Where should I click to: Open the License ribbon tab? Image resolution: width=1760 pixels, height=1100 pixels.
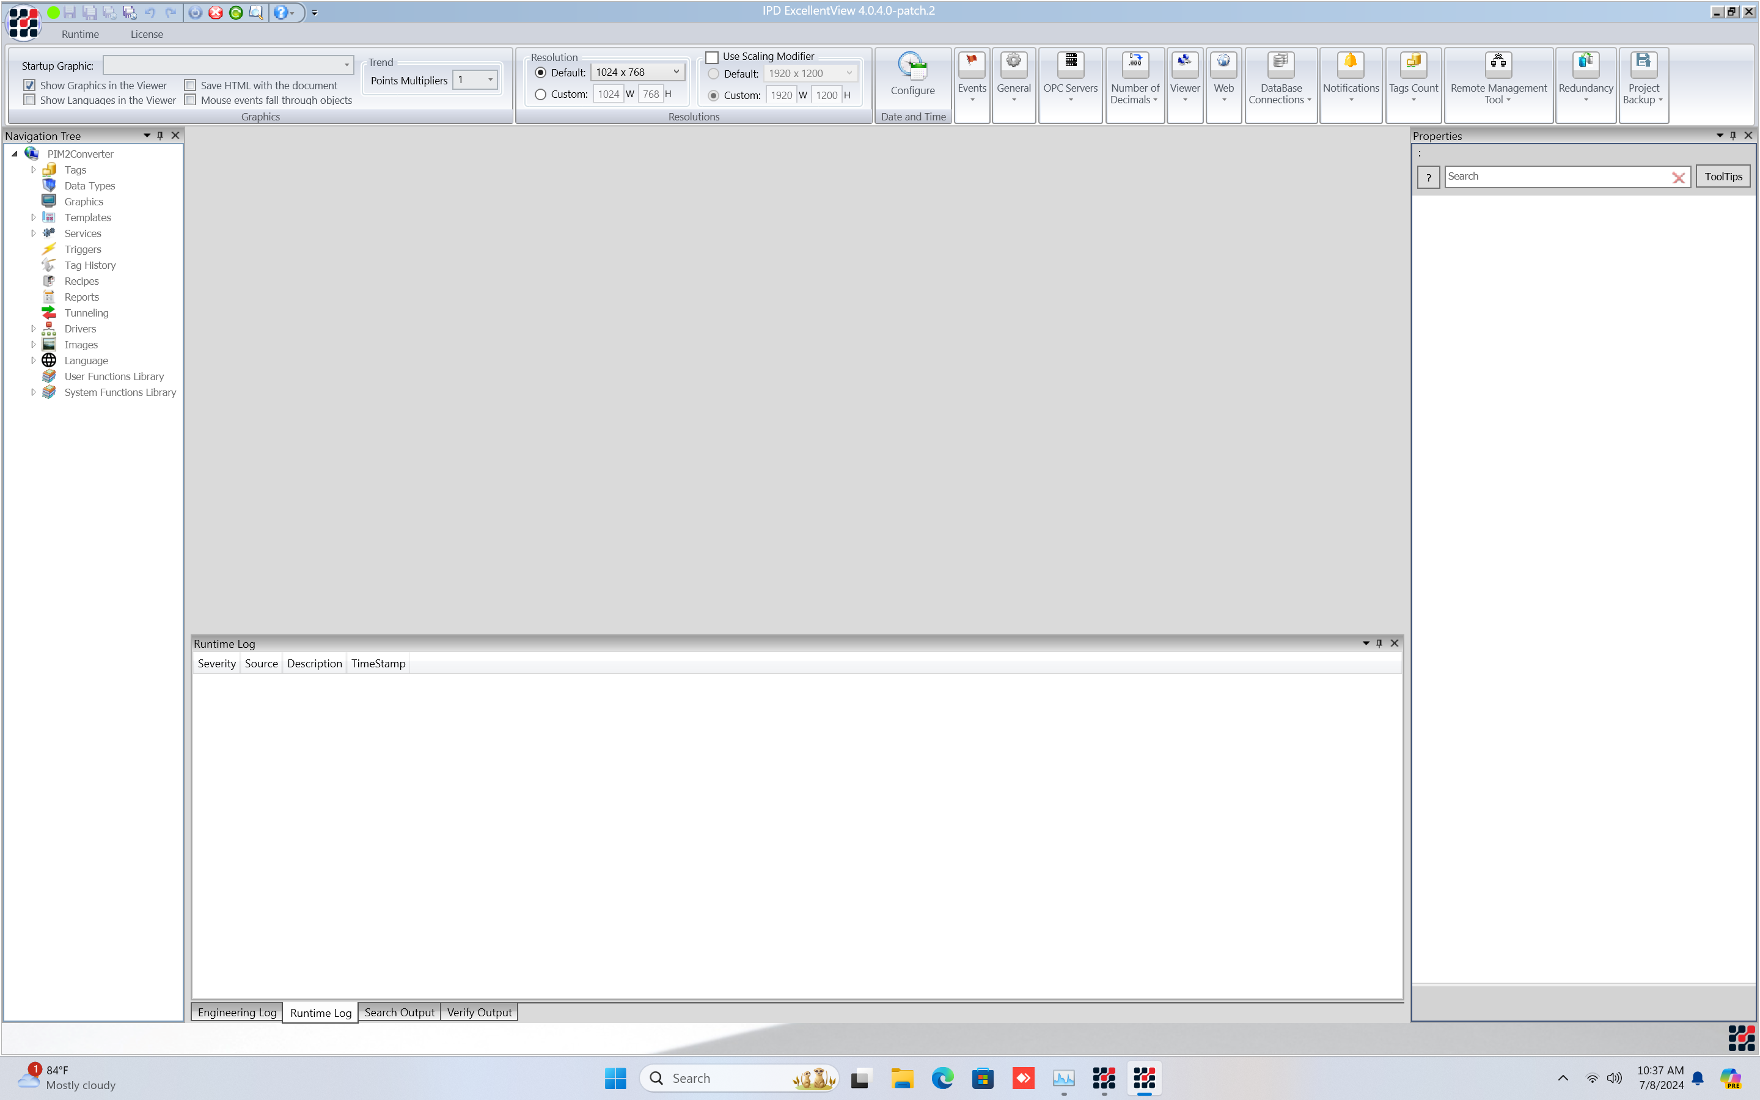coord(146,34)
